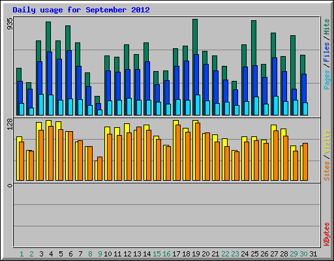This screenshot has height=261, width=334.
Task: Click the 'Pages' legend label
Action: pyautogui.click(x=327, y=80)
